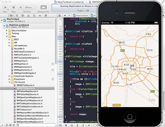This screenshot has height=127, width=165.
Task: Select RouteMe.h file
Action: pyautogui.click(x=19, y=49)
